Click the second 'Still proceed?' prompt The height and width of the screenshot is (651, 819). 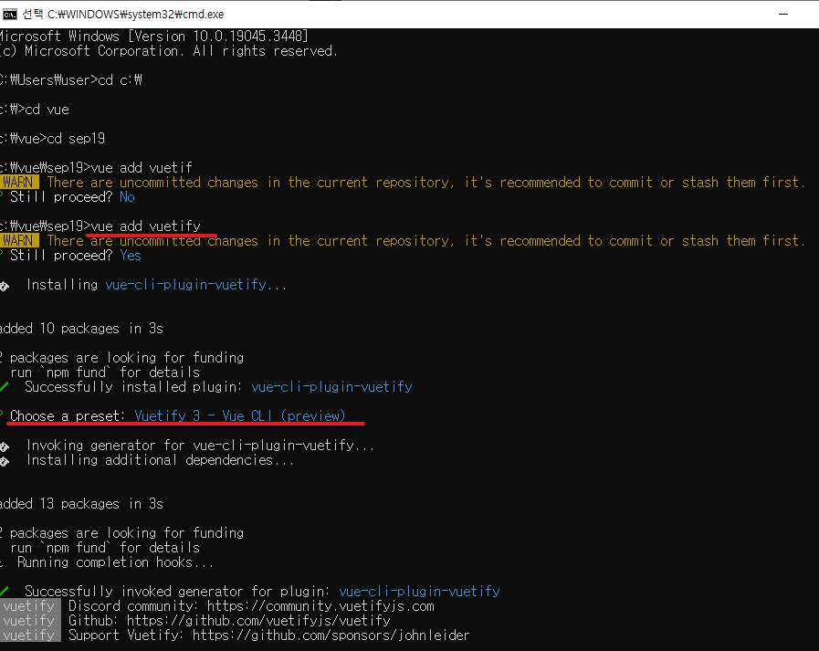coord(61,256)
